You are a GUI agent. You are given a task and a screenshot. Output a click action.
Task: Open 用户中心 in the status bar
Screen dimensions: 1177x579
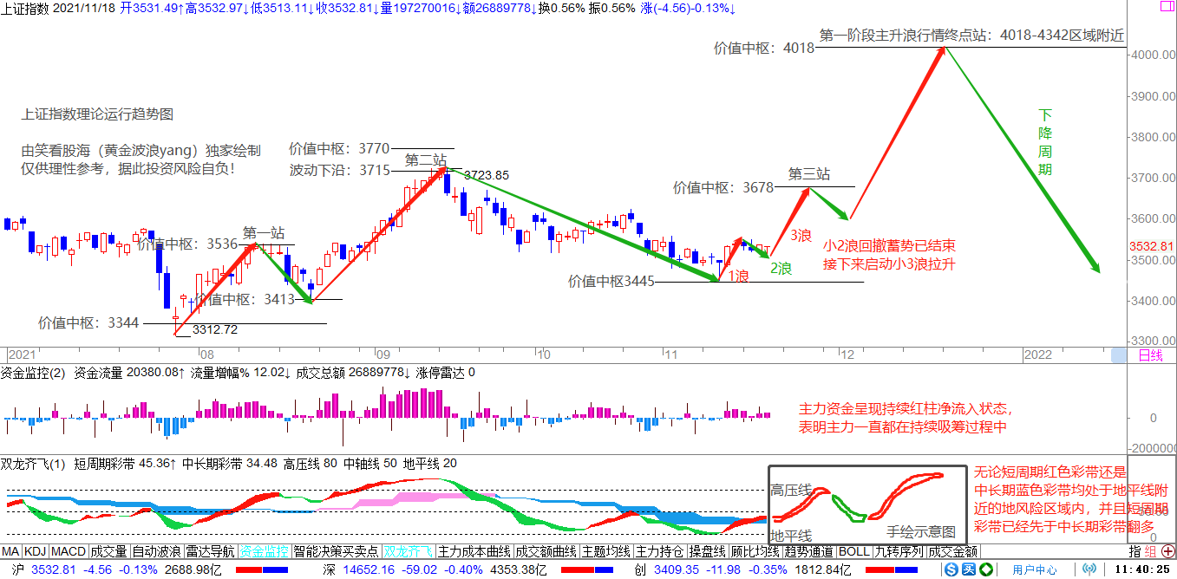1034,569
